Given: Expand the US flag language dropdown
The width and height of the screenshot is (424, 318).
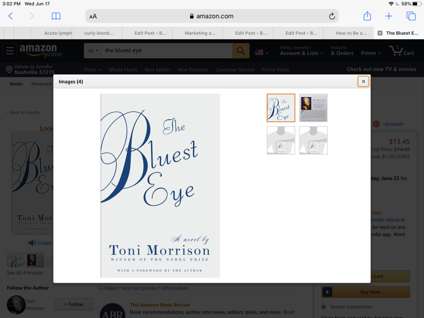Looking at the screenshot, I should (262, 53).
